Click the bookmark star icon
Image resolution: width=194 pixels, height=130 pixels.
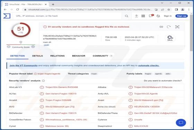coord(169,9)
